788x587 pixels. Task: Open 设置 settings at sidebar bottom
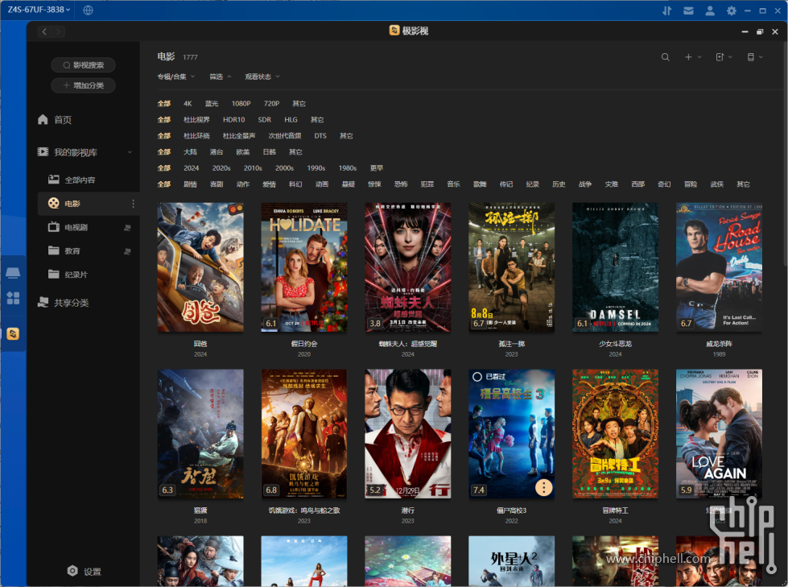pyautogui.click(x=84, y=572)
